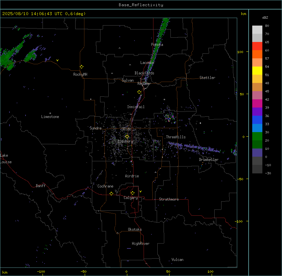Click the dBZ legend heading

click(265, 18)
